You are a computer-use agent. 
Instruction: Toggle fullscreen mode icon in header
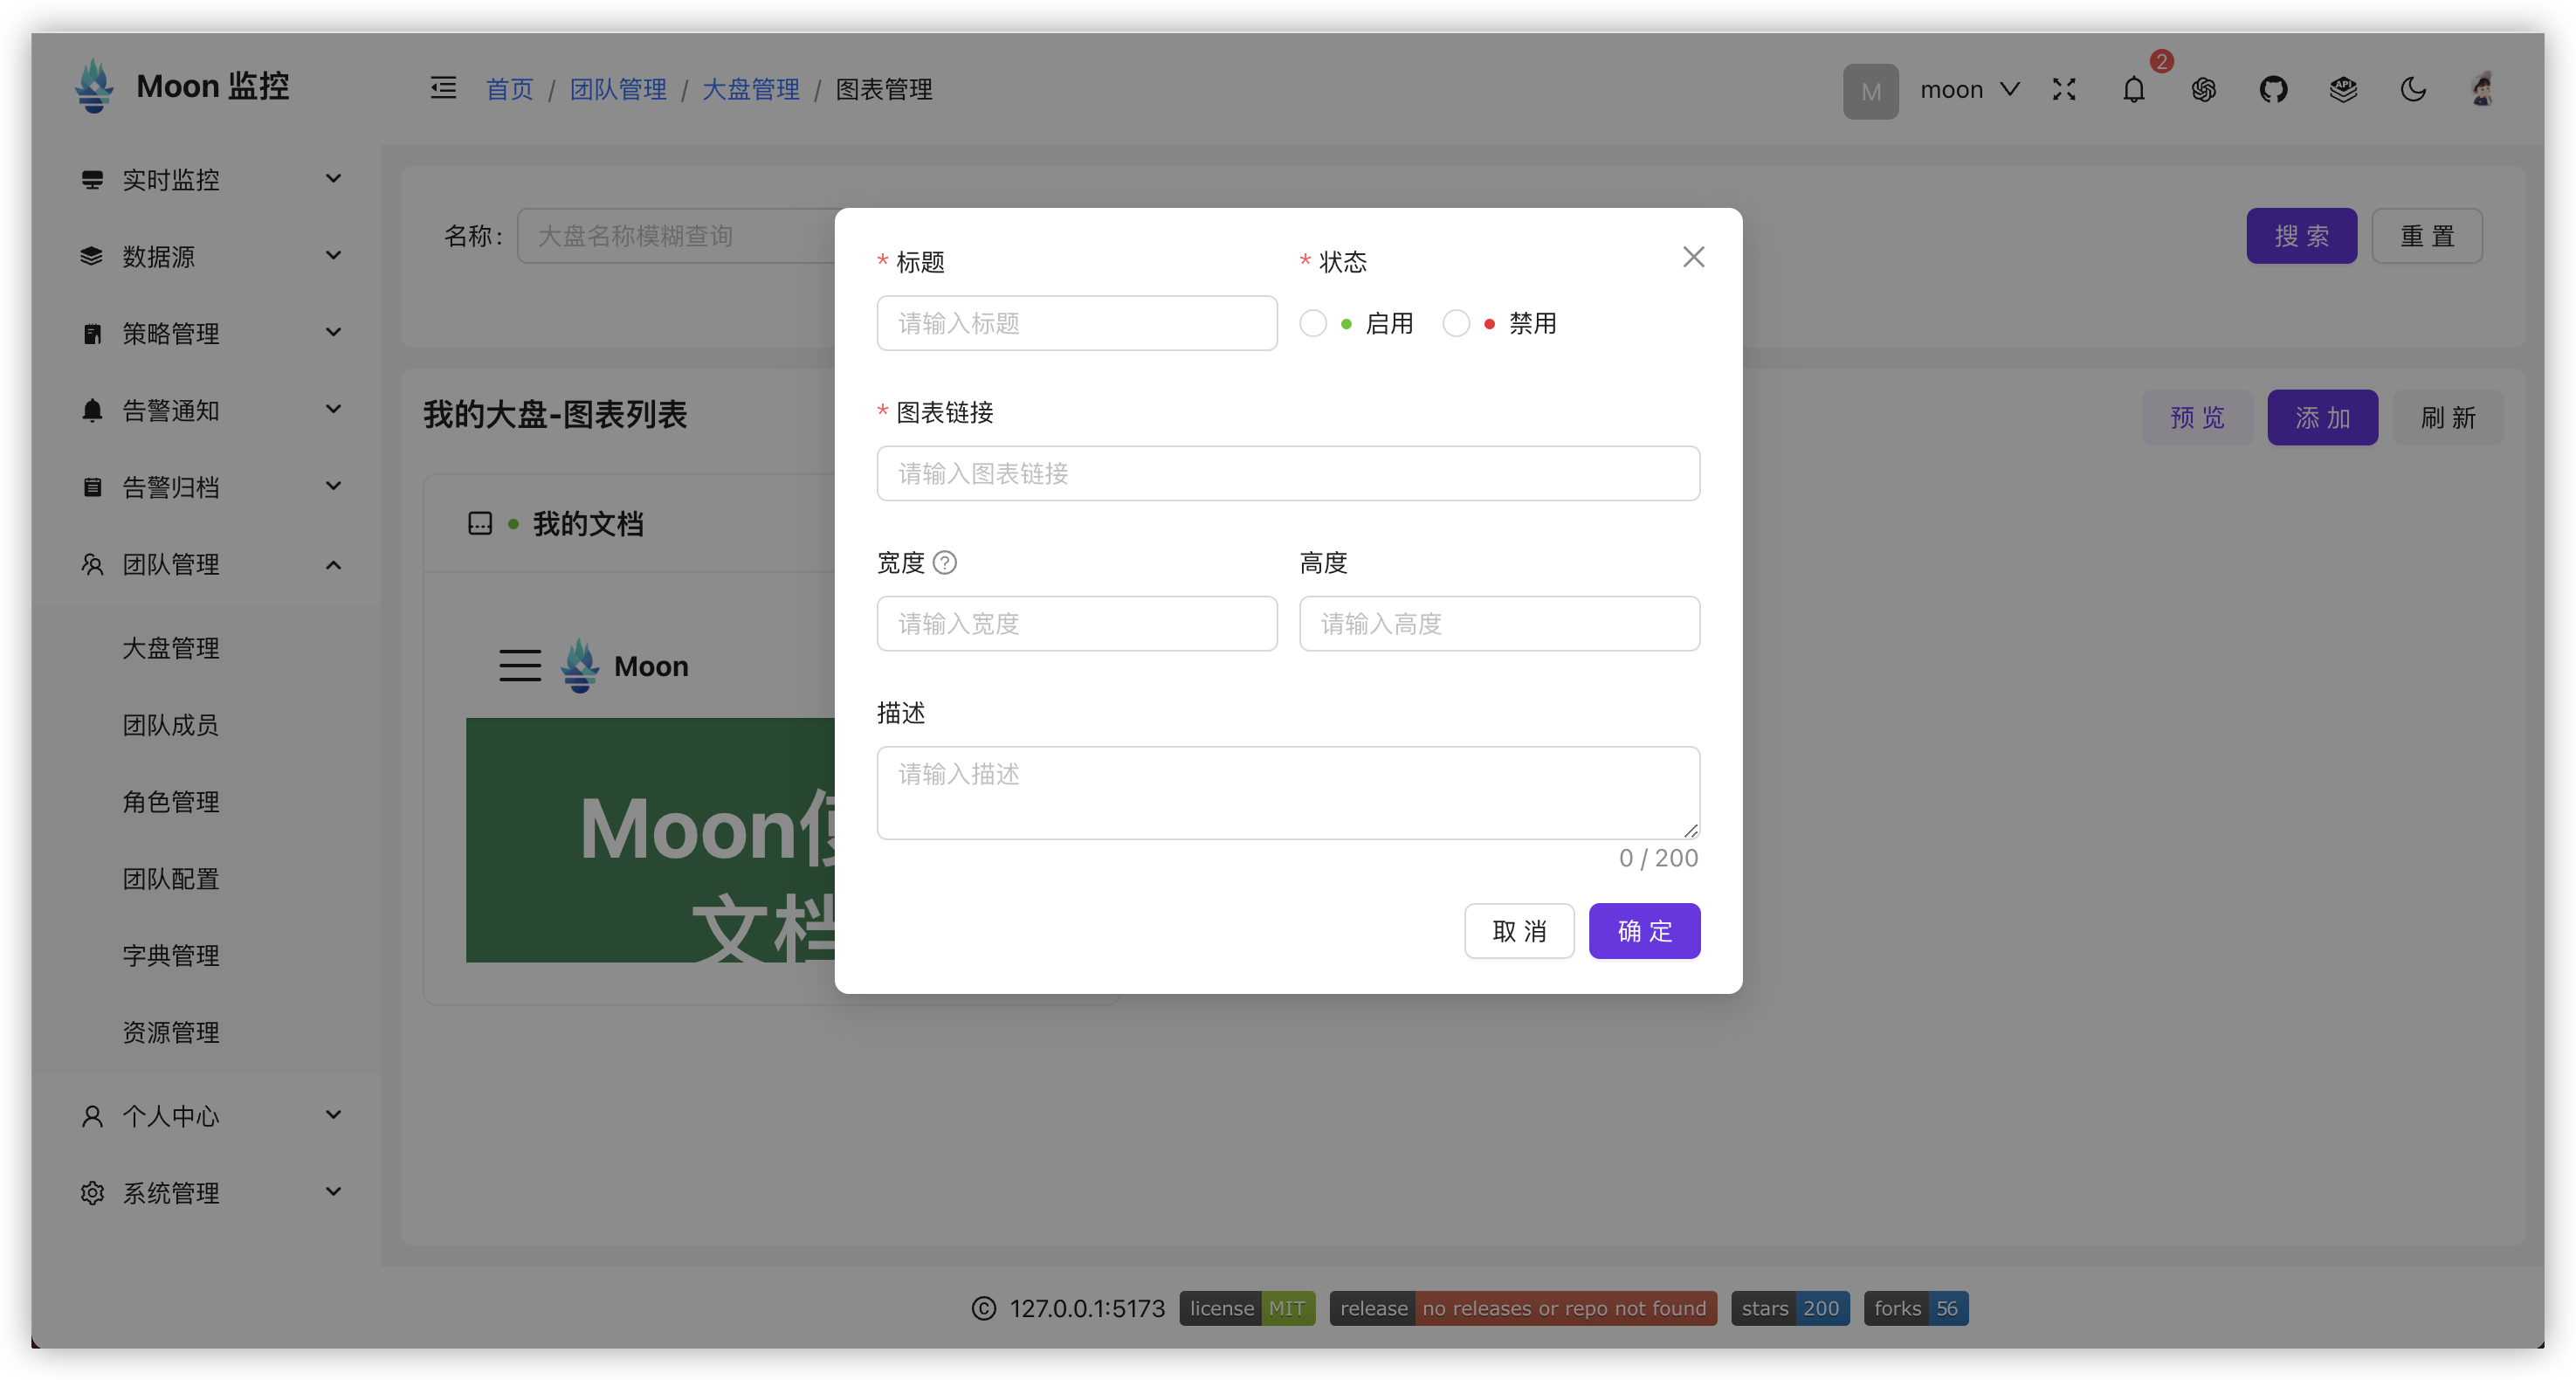(2064, 90)
